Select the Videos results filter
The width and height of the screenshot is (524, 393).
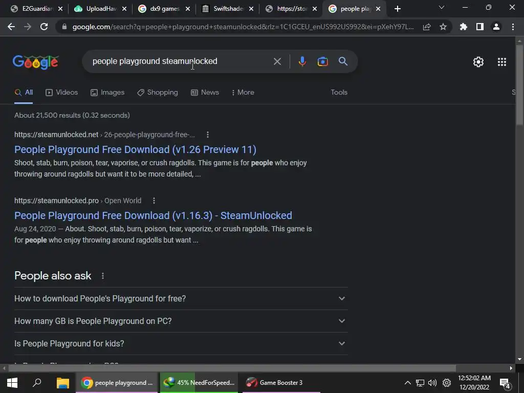61,93
